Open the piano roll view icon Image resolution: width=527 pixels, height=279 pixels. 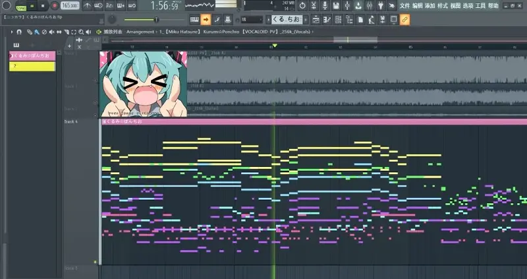coord(327,20)
